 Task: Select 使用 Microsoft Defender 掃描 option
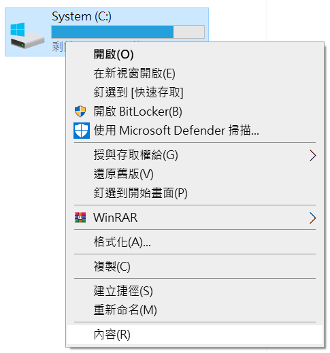[195, 131]
